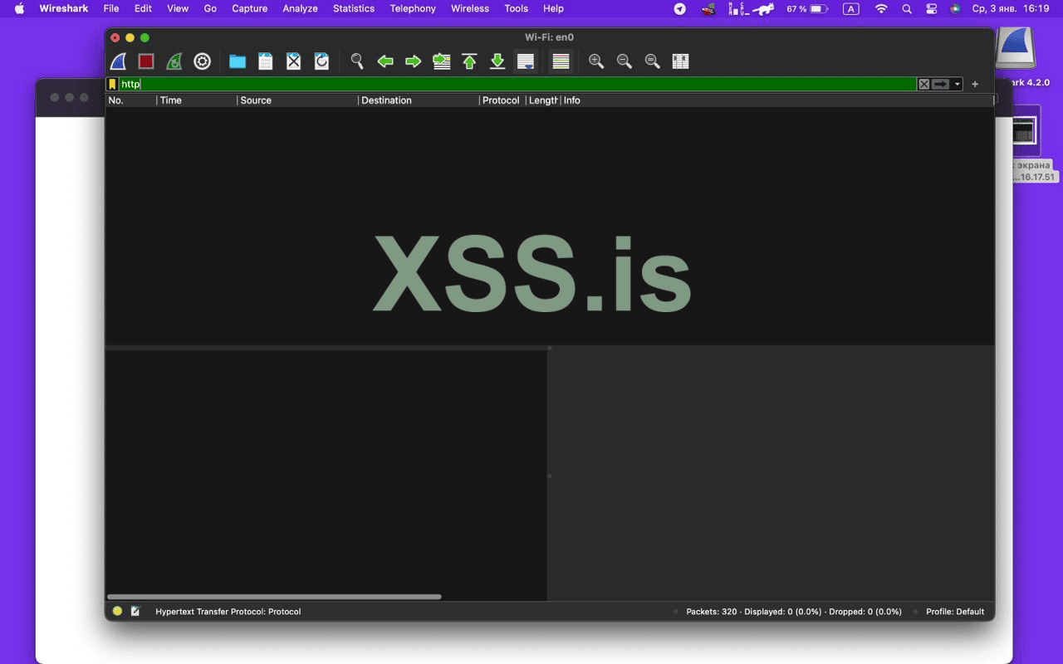Jump to the last packet
1063x664 pixels.
point(497,61)
